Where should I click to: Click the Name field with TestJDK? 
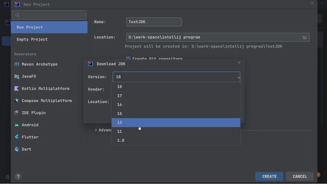pyautogui.click(x=154, y=22)
